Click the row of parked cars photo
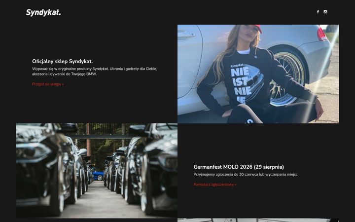Image resolution: width=355 pixels, height=222 pixels. pos(97,171)
